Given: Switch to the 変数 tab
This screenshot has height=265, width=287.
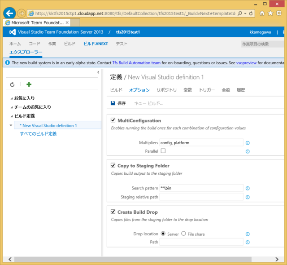Looking at the screenshot, I should (188, 90).
